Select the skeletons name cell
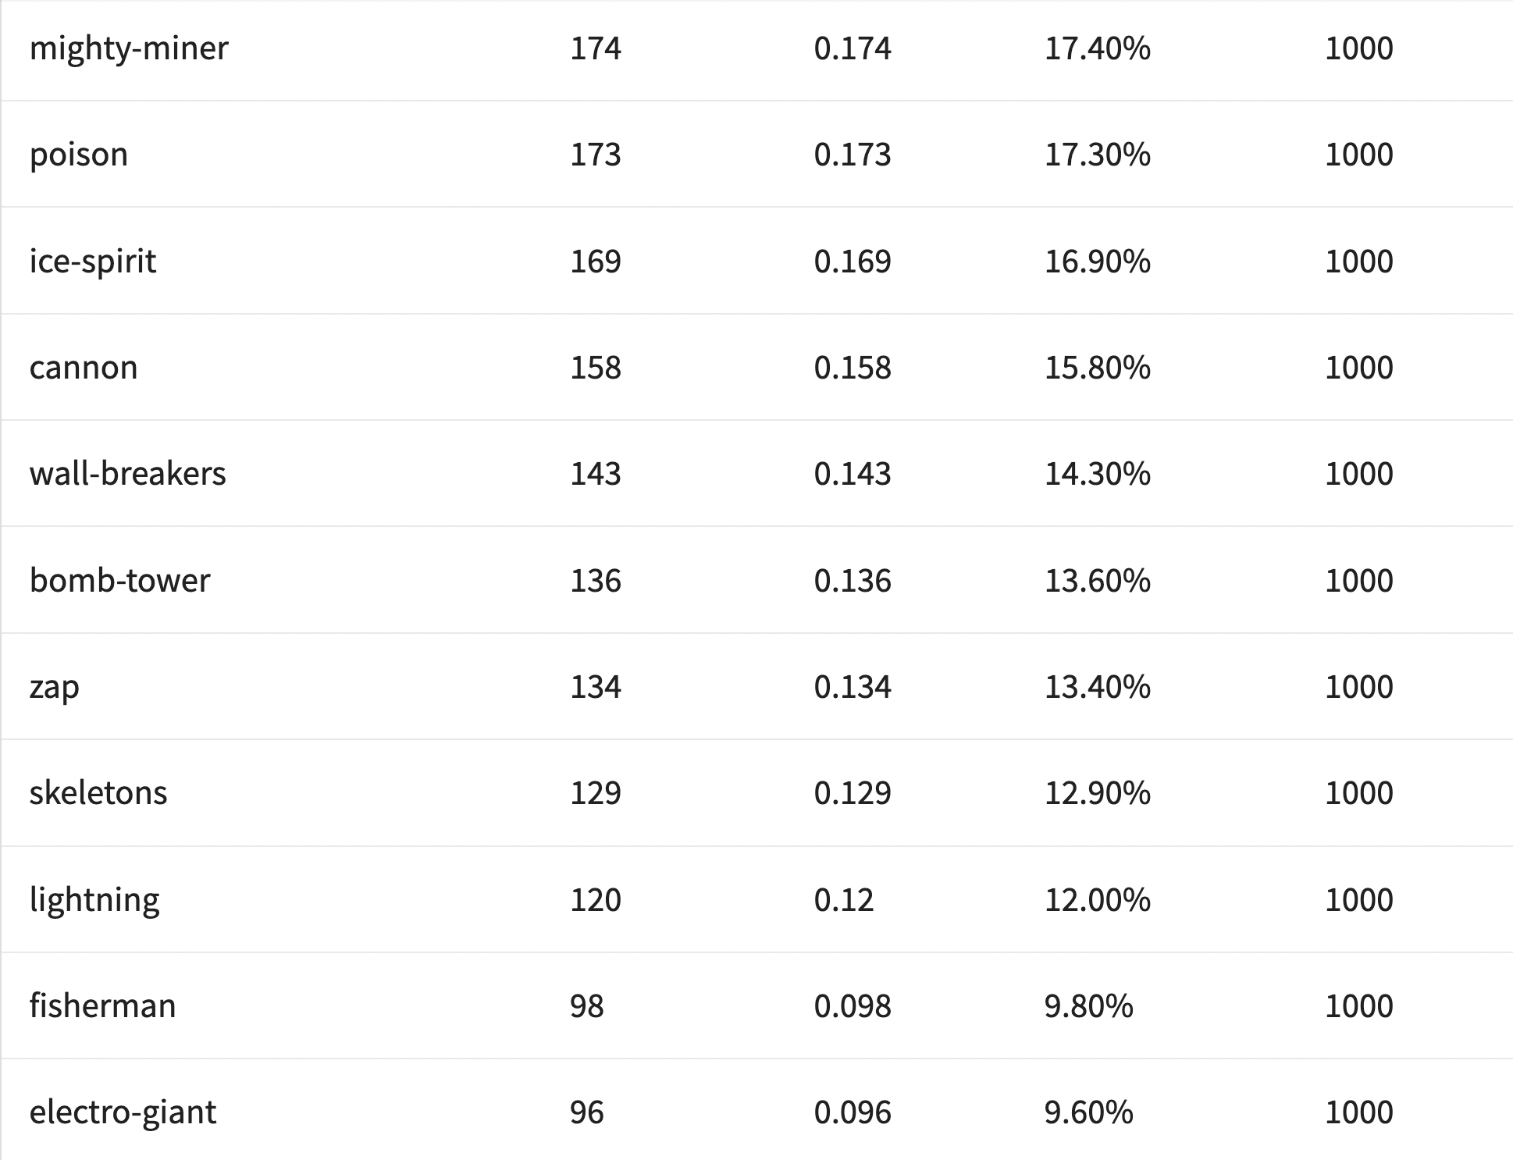 [x=98, y=793]
